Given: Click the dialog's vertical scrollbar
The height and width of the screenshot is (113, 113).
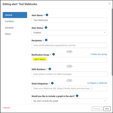Looking at the screenshot, I should (112, 42).
